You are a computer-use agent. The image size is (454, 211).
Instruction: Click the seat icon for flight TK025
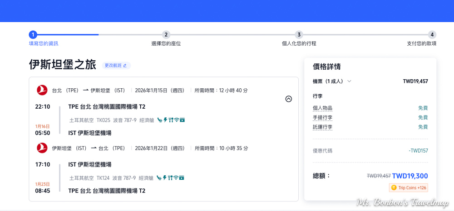pyautogui.click(x=160, y=120)
